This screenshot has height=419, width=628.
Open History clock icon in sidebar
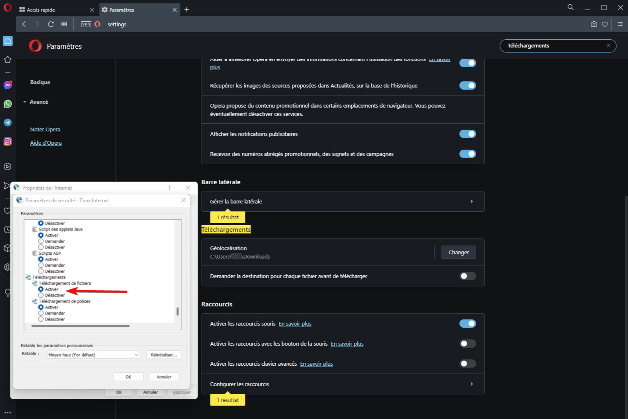[8, 229]
